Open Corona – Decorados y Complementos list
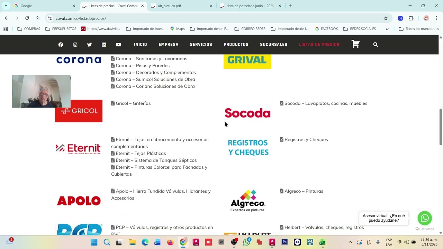This screenshot has width=443, height=249. [x=153, y=73]
